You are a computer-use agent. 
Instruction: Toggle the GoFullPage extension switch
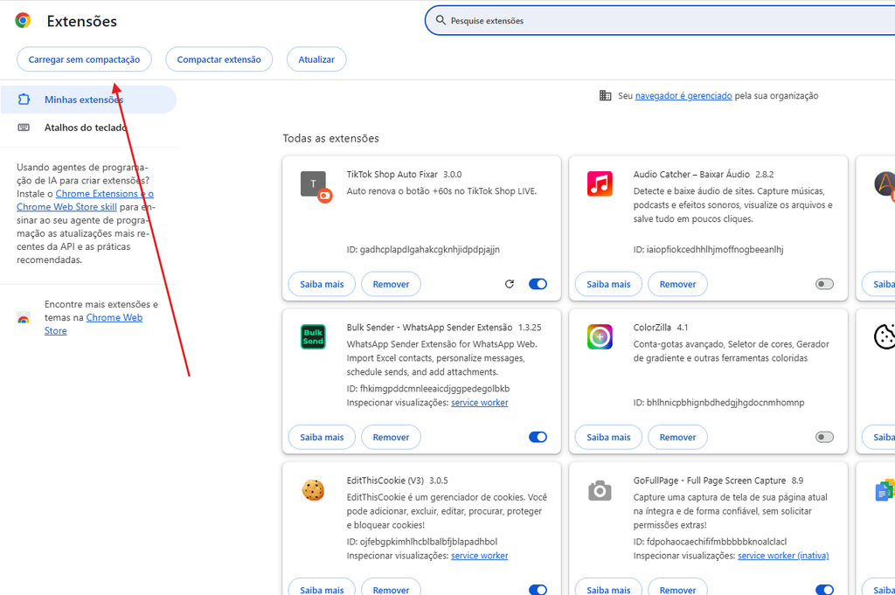pyautogui.click(x=824, y=589)
